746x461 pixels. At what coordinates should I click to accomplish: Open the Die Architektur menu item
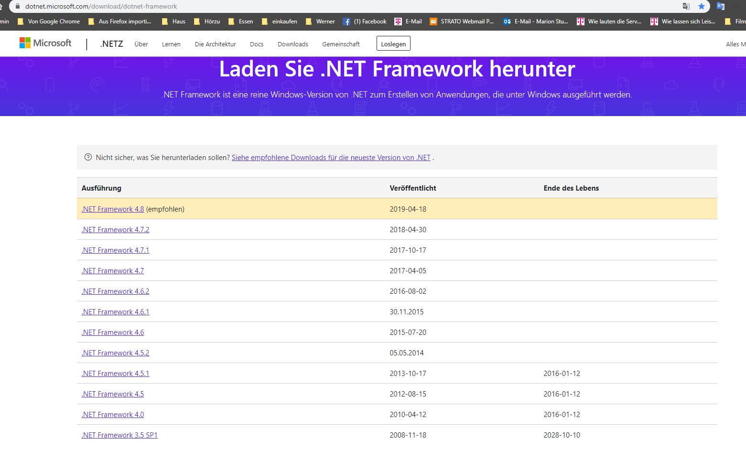click(215, 44)
